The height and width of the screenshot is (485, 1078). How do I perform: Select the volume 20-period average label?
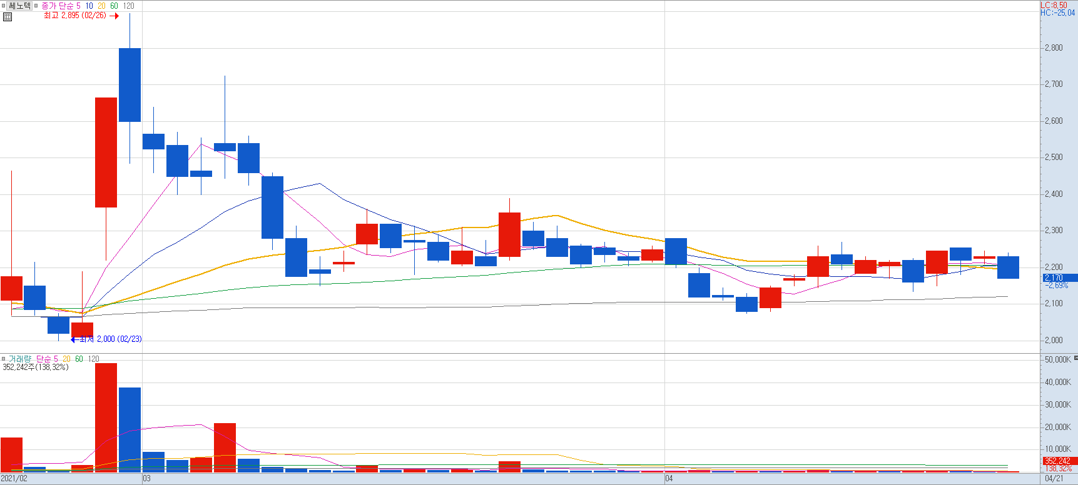(x=66, y=359)
